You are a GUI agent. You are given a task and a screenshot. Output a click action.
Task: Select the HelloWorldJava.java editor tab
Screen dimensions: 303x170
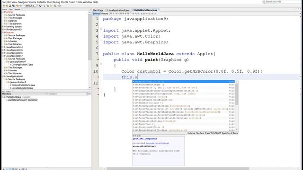145,10
